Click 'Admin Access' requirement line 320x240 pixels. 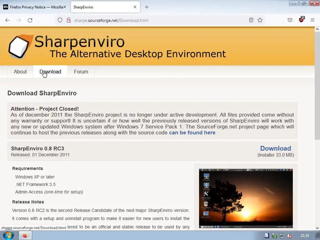coord(49,192)
